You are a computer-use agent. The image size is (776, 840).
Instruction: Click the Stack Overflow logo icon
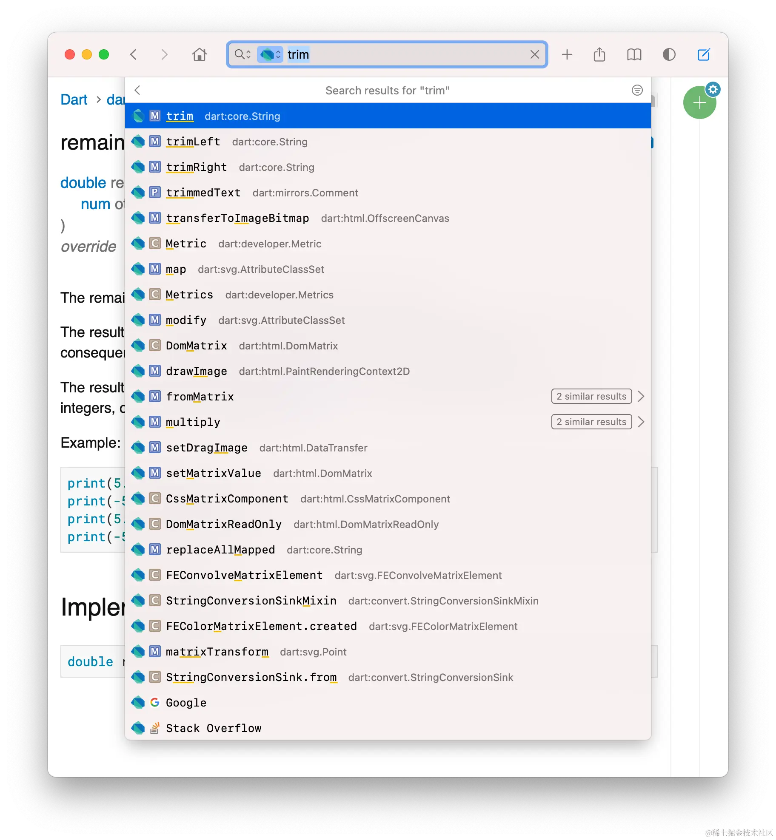[155, 728]
